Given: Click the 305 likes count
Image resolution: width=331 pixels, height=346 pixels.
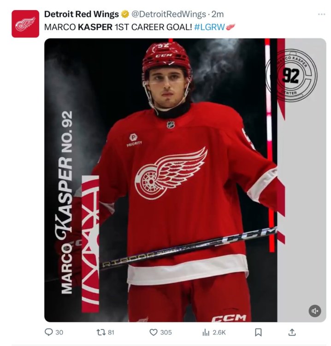Looking at the screenshot, I should [166, 332].
